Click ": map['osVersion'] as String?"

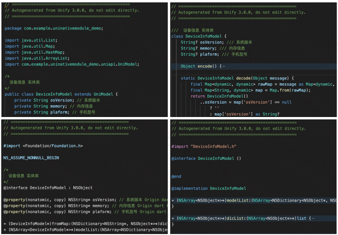244,114
